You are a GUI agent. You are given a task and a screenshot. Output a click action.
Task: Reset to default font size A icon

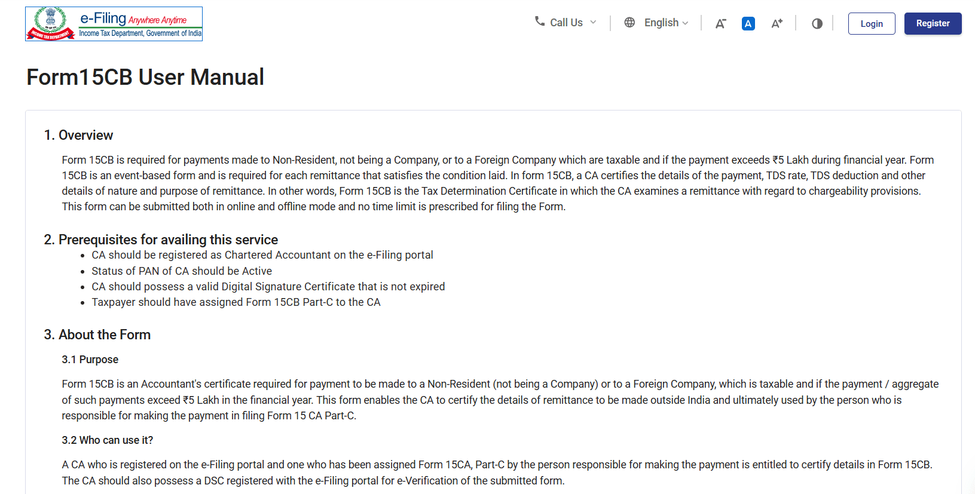[x=748, y=23]
